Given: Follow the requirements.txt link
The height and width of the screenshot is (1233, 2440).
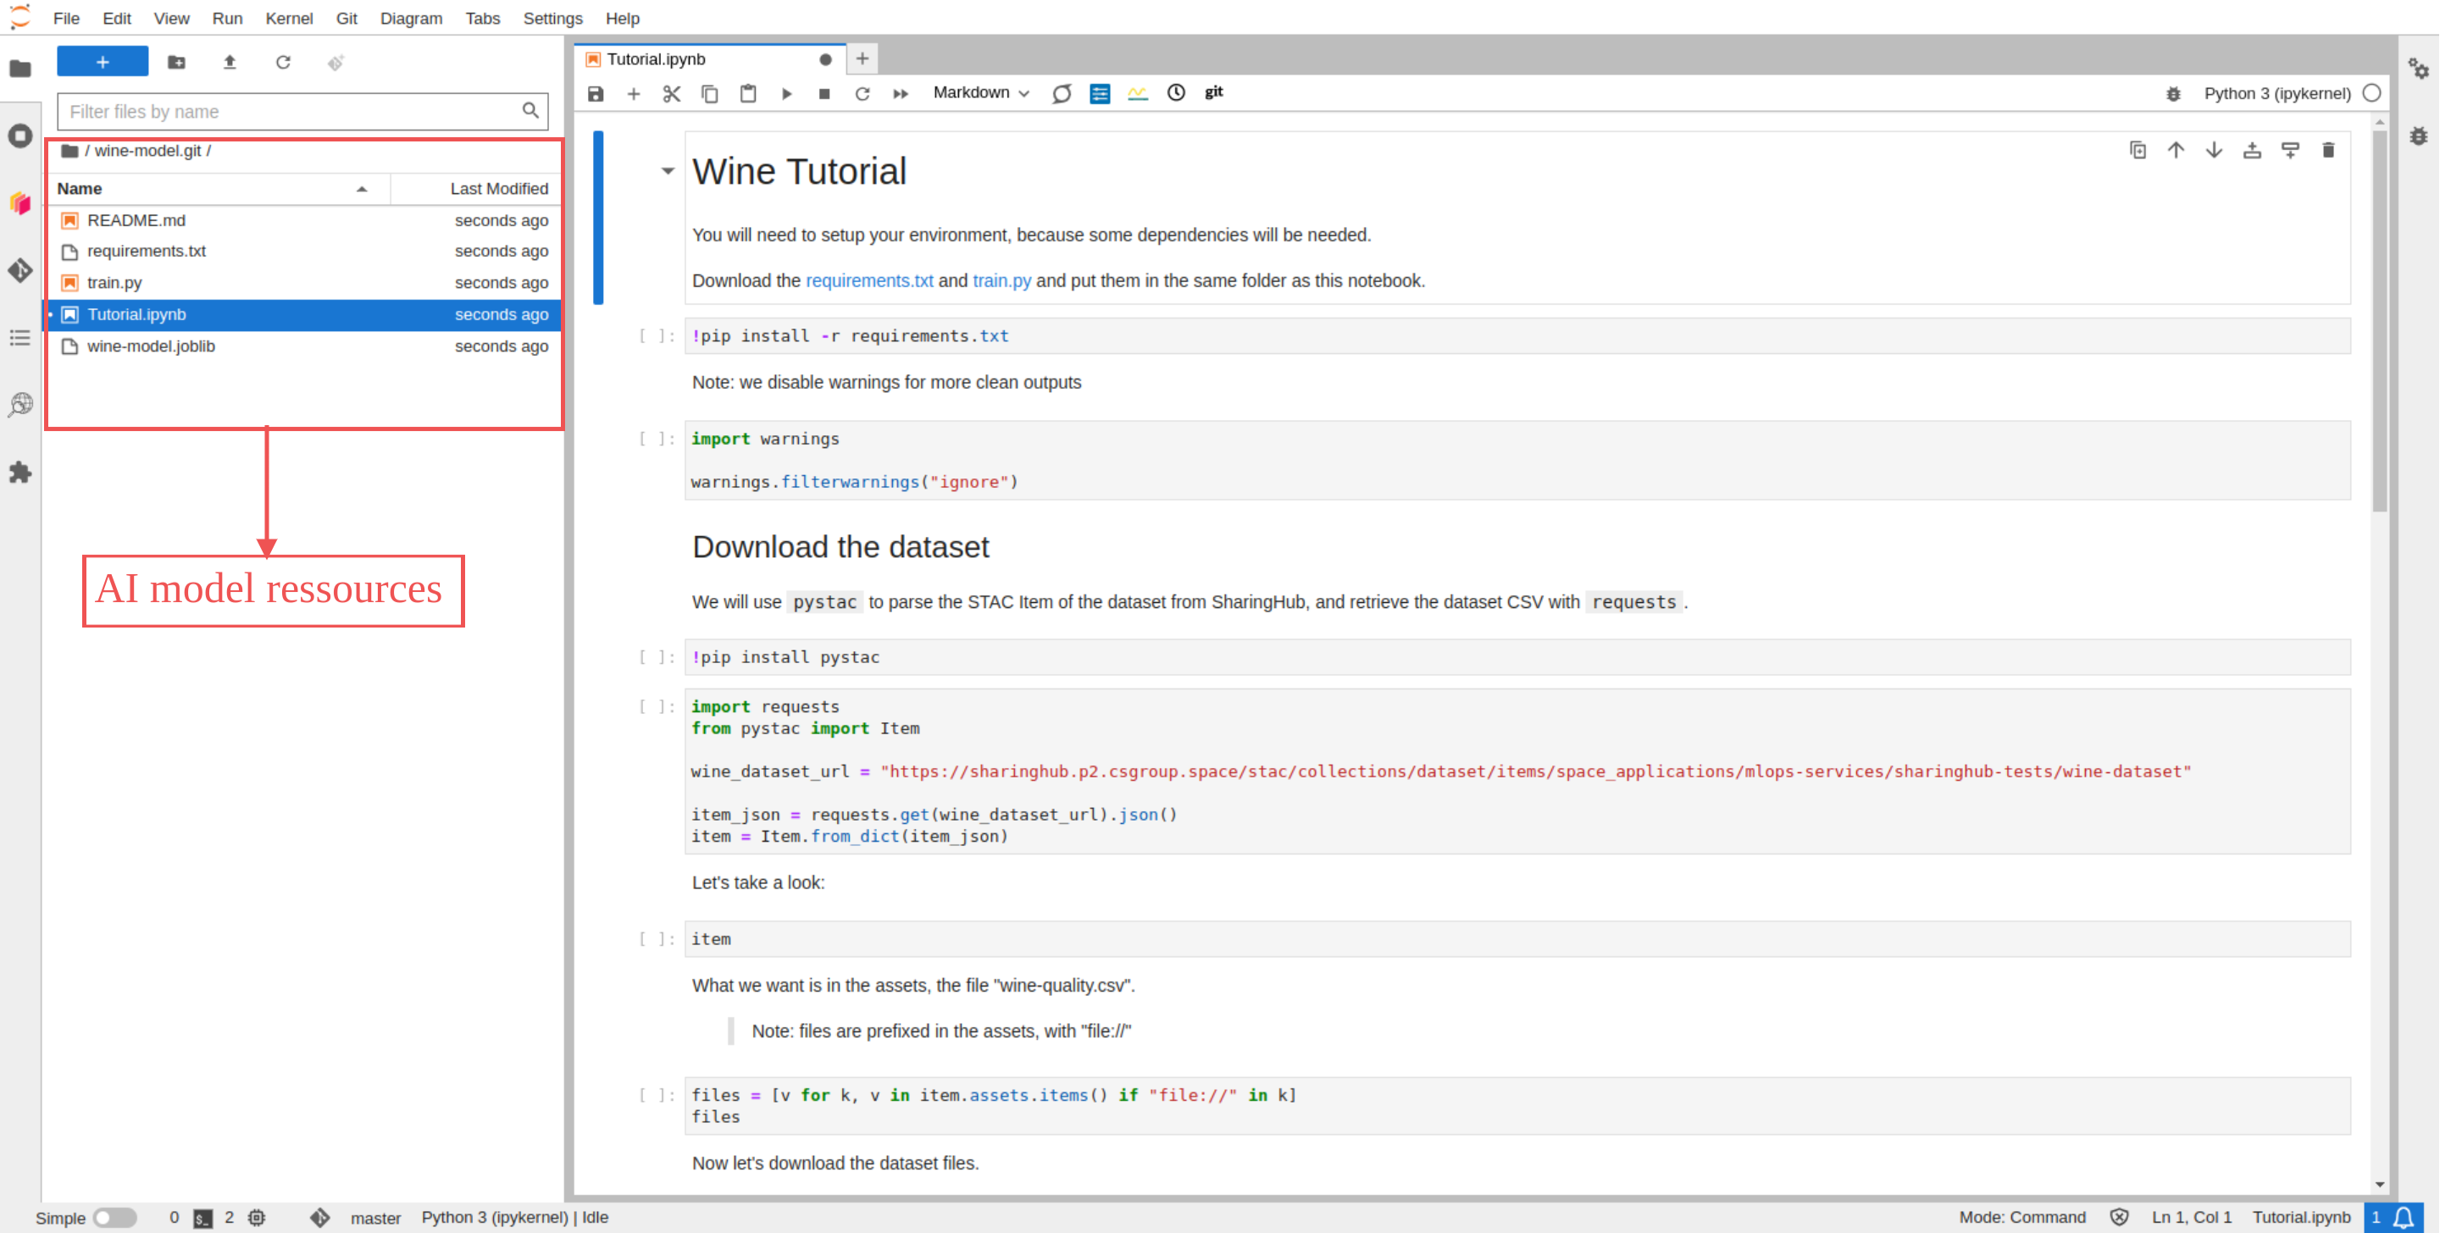Looking at the screenshot, I should click(869, 280).
